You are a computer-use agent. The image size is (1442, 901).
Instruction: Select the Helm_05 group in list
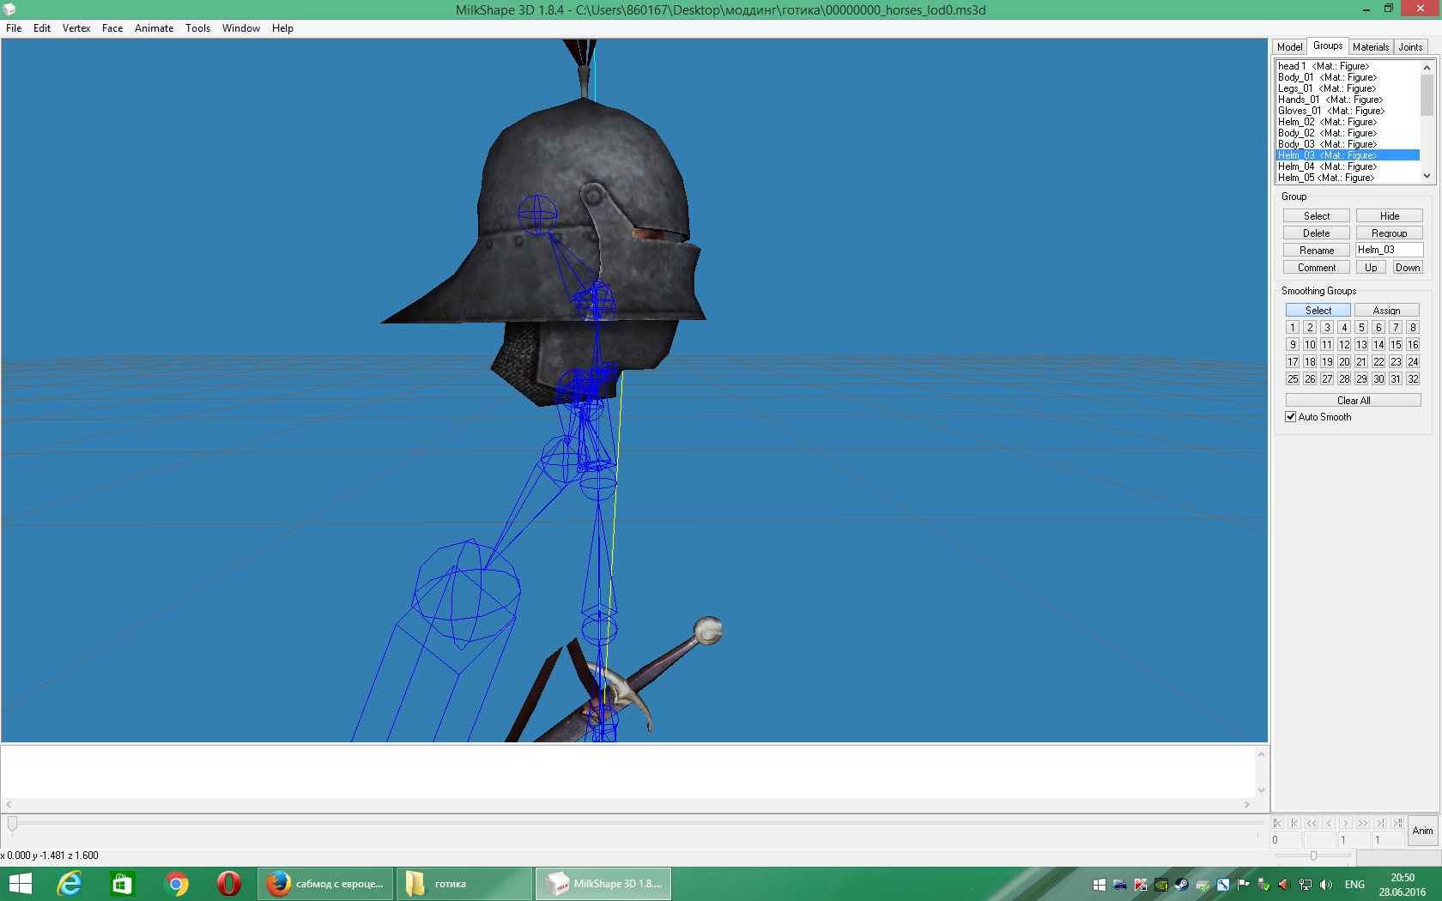click(x=1348, y=178)
